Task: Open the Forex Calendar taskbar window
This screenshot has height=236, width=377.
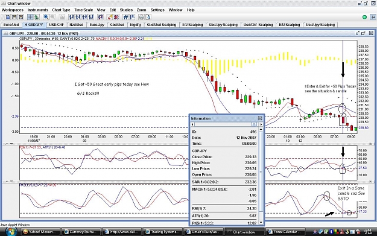Action: point(285,232)
